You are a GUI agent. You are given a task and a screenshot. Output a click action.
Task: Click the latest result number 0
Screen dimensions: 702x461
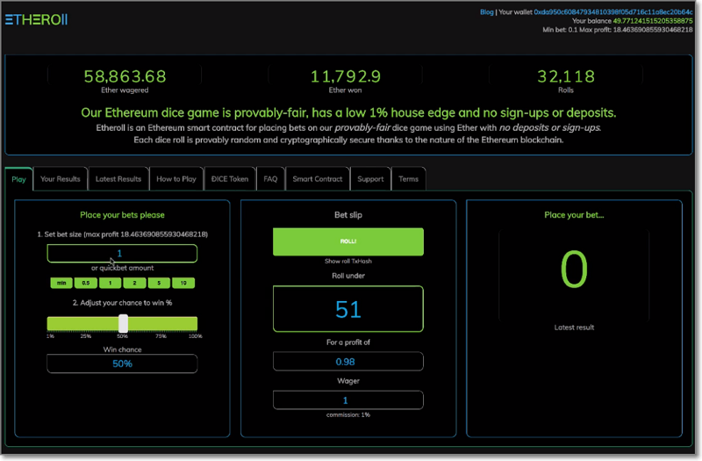pos(574,270)
